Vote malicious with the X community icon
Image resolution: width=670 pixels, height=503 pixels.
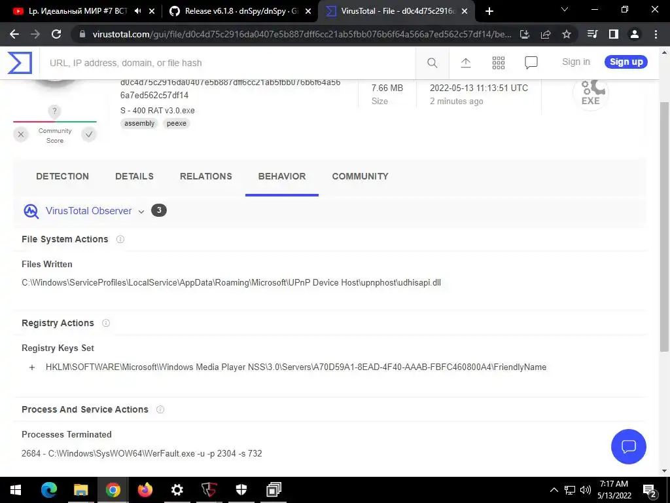point(20,135)
